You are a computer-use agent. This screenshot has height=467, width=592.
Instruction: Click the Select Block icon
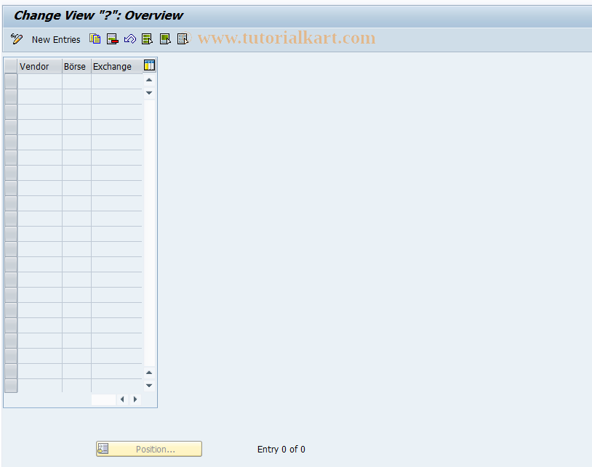(x=165, y=38)
